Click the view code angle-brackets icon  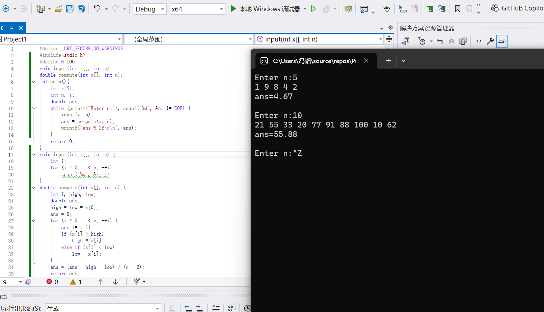479,41
